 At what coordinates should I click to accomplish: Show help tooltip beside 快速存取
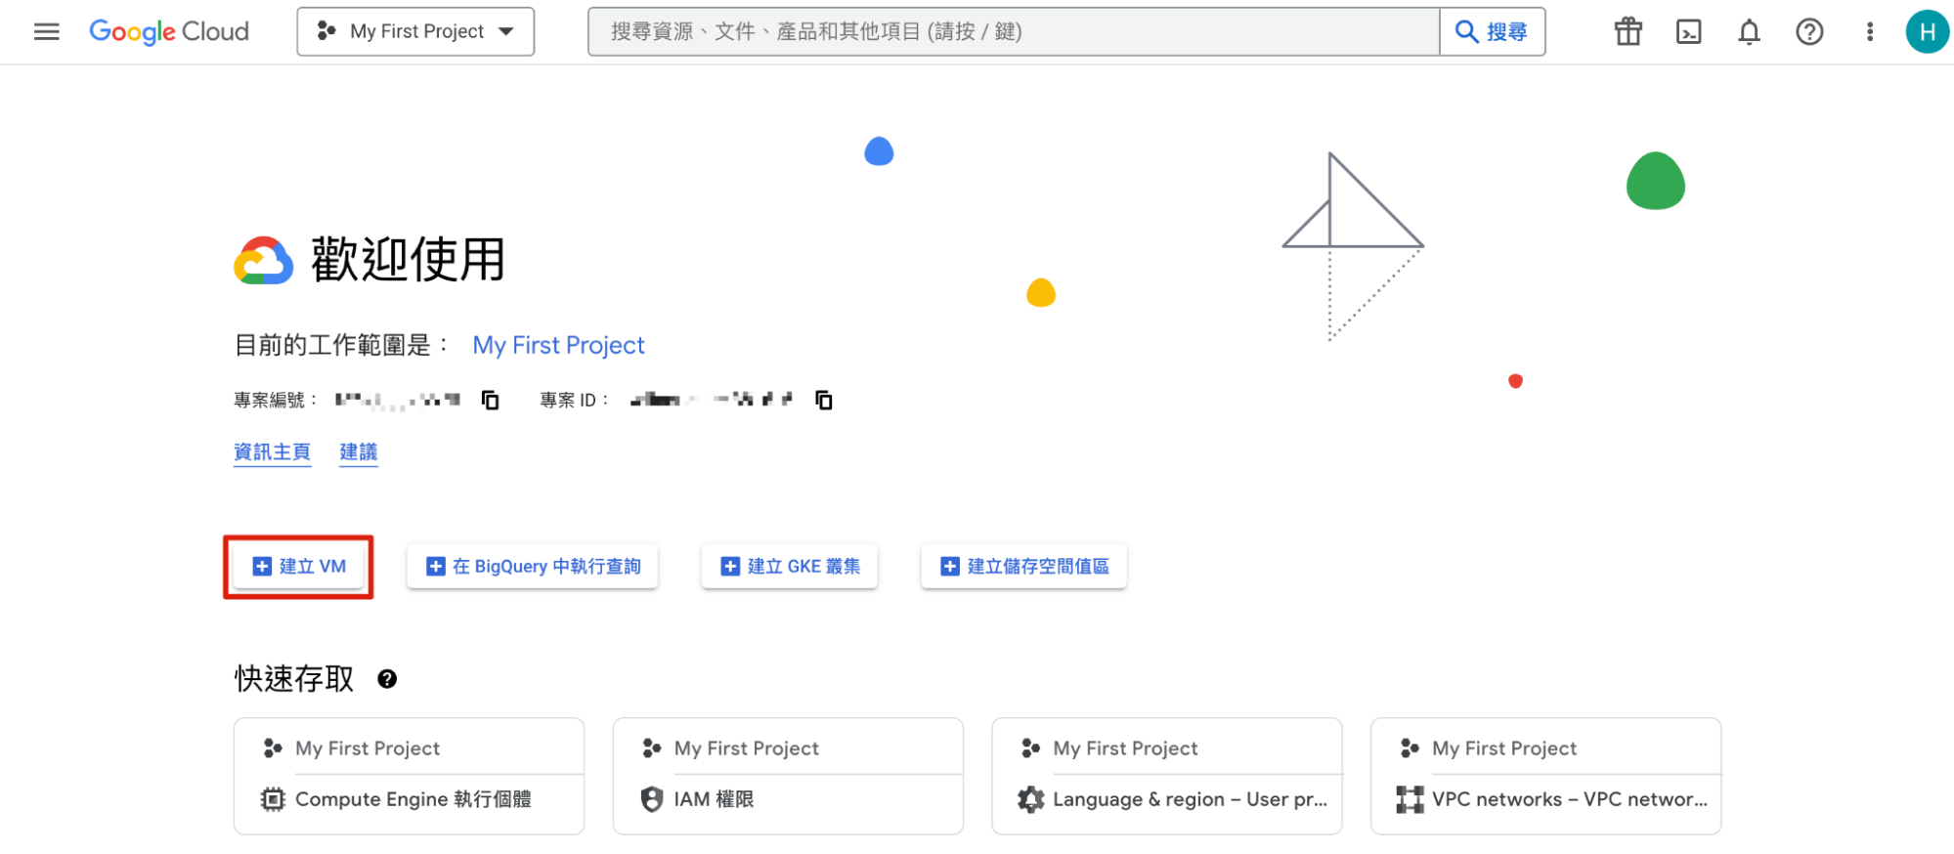pos(387,679)
